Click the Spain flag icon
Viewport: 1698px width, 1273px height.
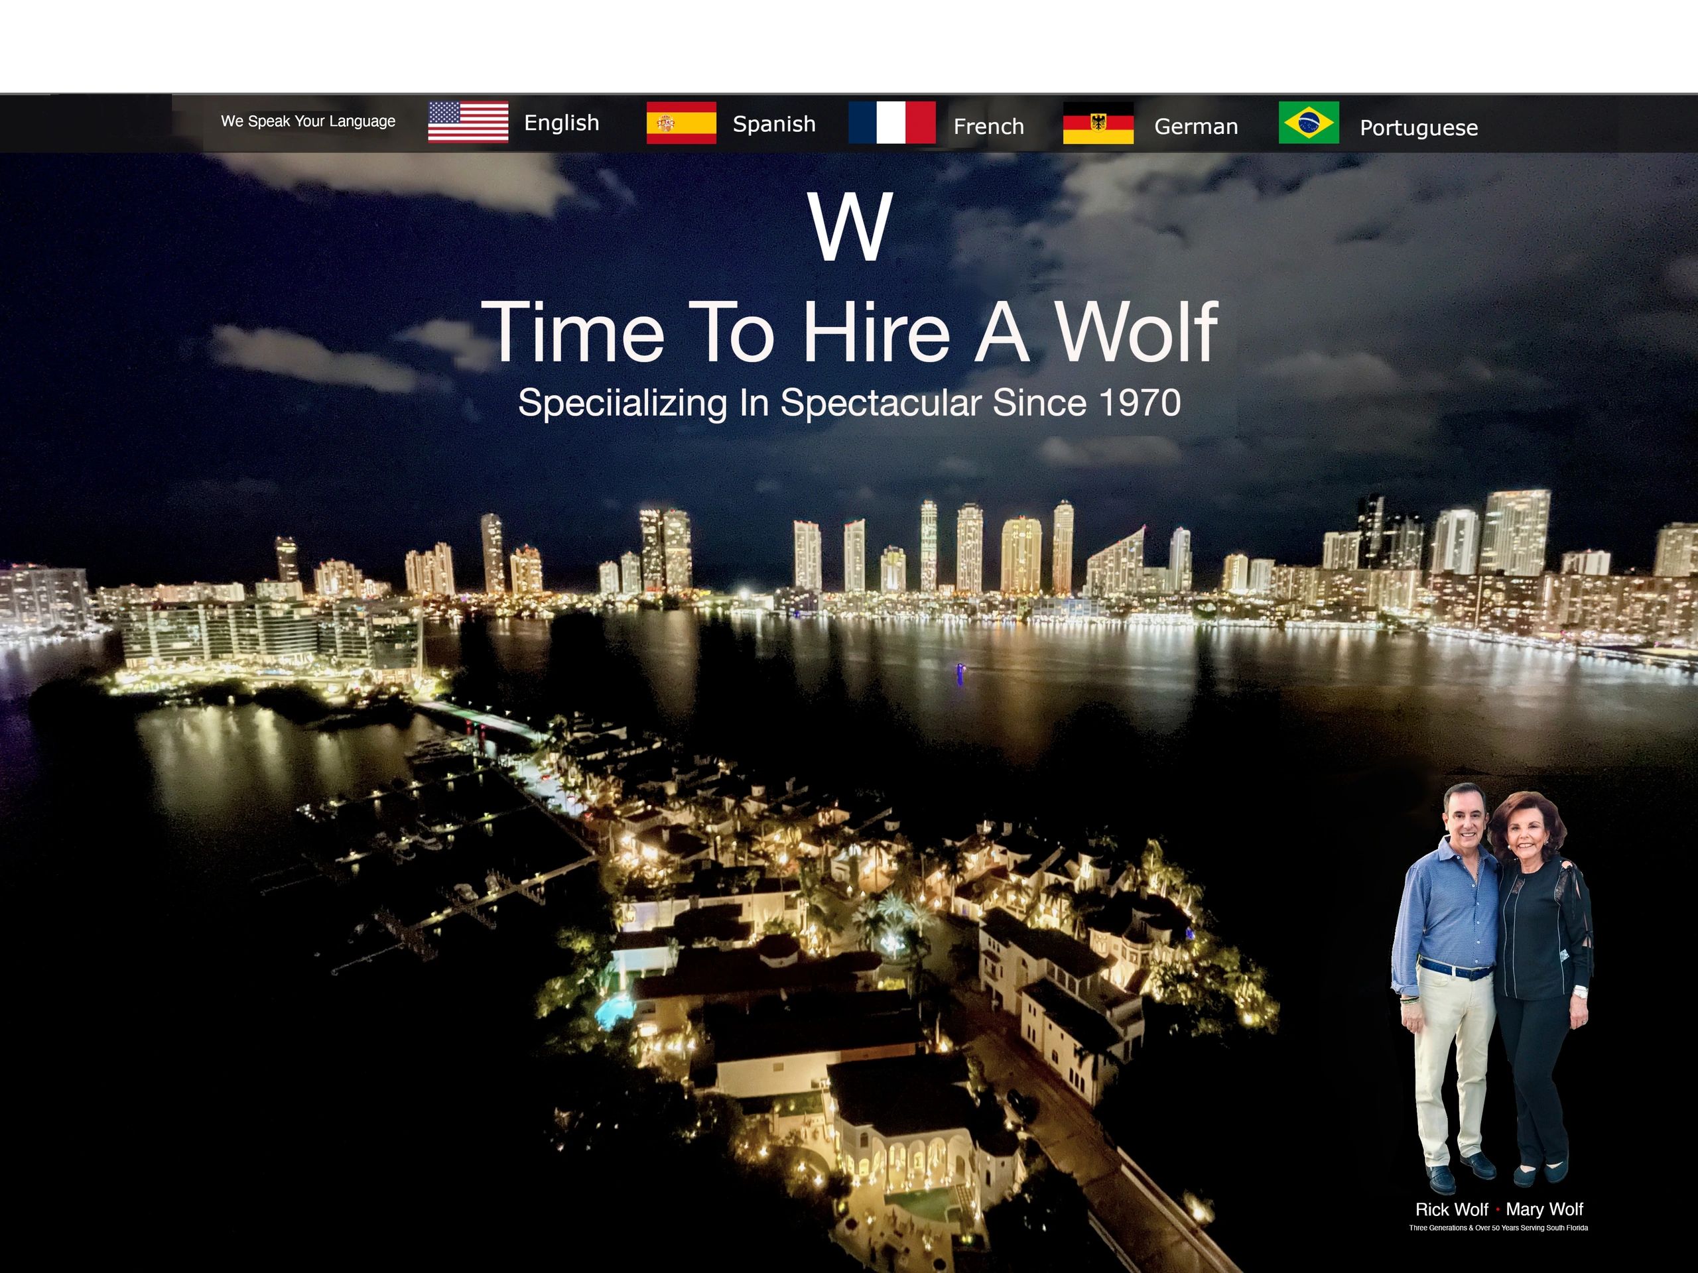pos(681,123)
